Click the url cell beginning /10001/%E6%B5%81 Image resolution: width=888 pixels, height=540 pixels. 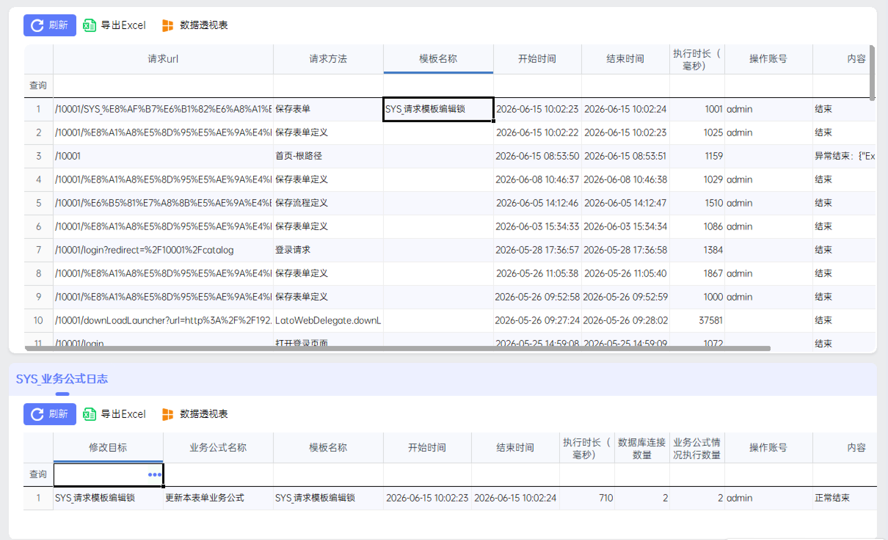[163, 203]
